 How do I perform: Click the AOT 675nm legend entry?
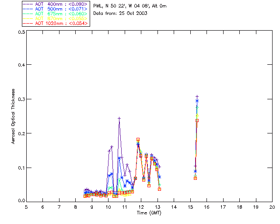55,14
